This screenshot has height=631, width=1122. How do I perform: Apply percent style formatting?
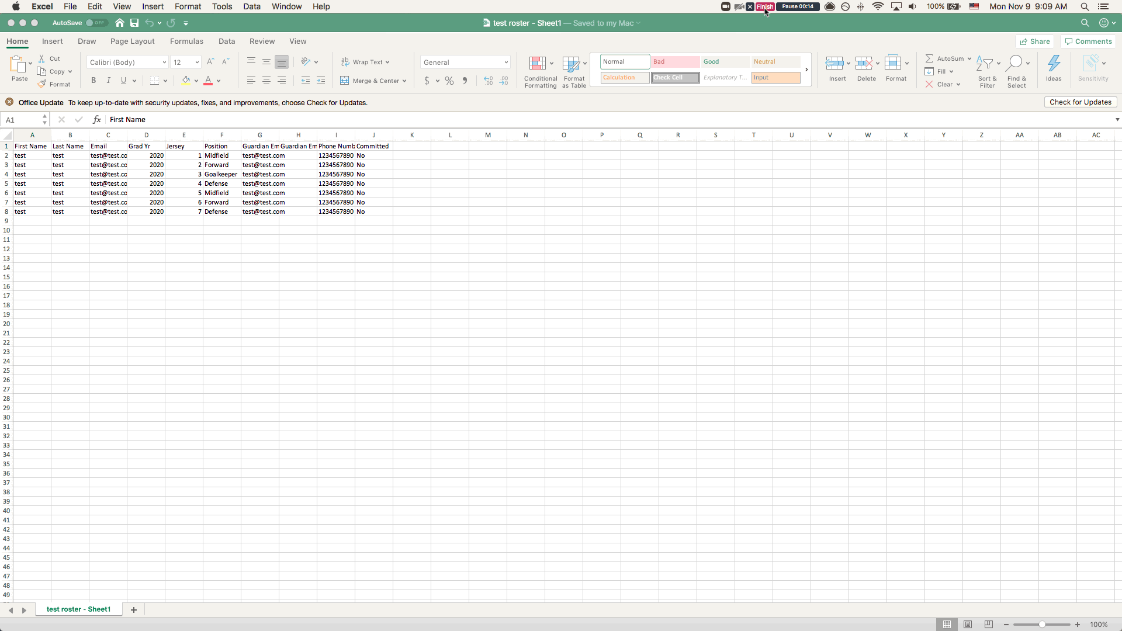click(x=449, y=81)
